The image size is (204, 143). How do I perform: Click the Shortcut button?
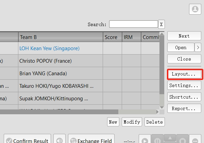pyautogui.click(x=184, y=97)
